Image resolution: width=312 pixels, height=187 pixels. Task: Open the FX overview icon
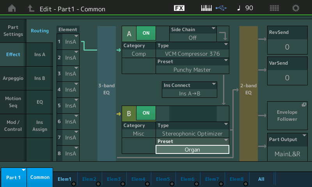point(179,8)
